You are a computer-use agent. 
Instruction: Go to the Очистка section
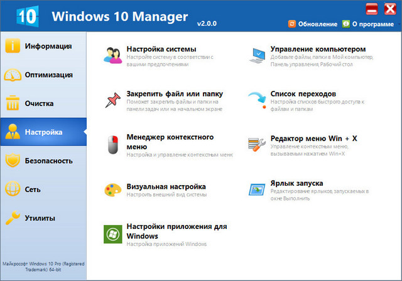tap(43, 103)
